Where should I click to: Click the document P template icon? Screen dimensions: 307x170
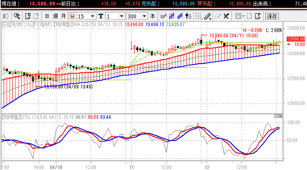(258, 16)
